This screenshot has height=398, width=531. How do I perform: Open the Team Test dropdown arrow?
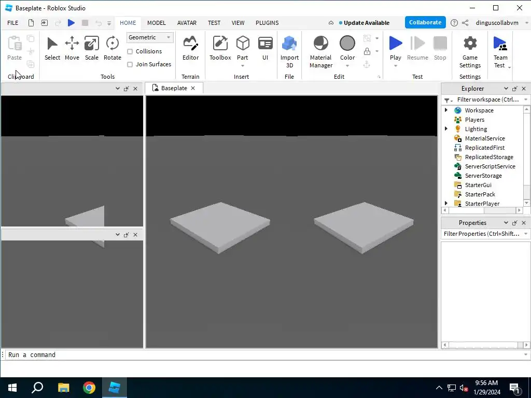point(509,67)
